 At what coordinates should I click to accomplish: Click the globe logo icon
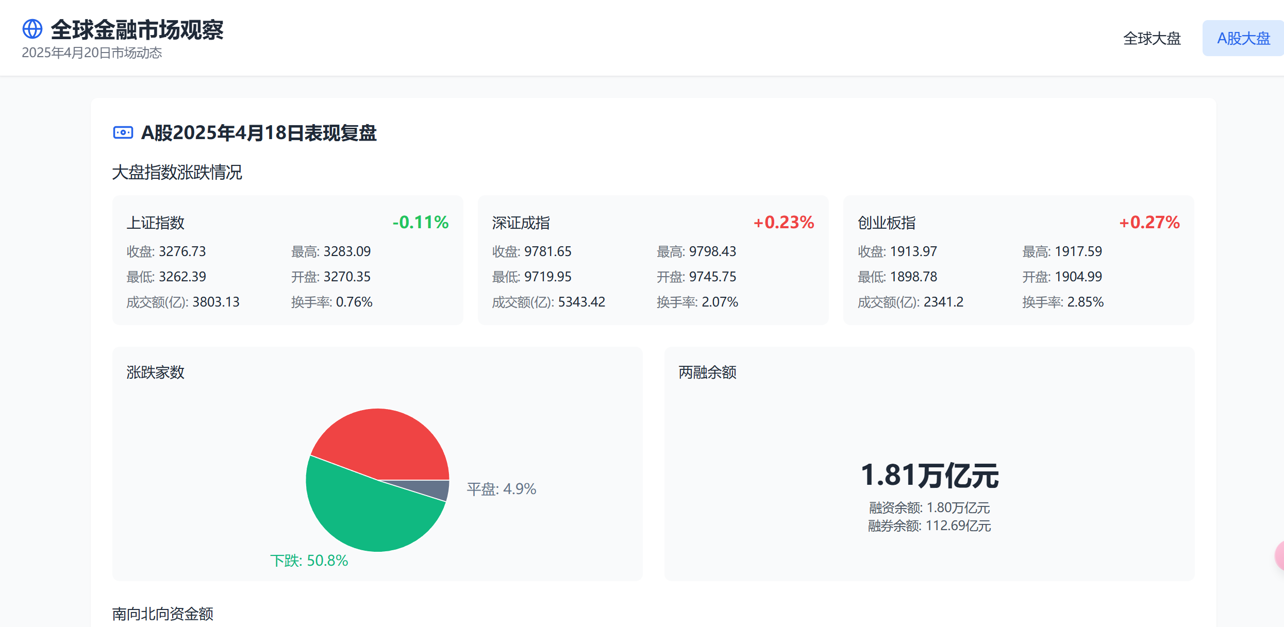pos(32,29)
